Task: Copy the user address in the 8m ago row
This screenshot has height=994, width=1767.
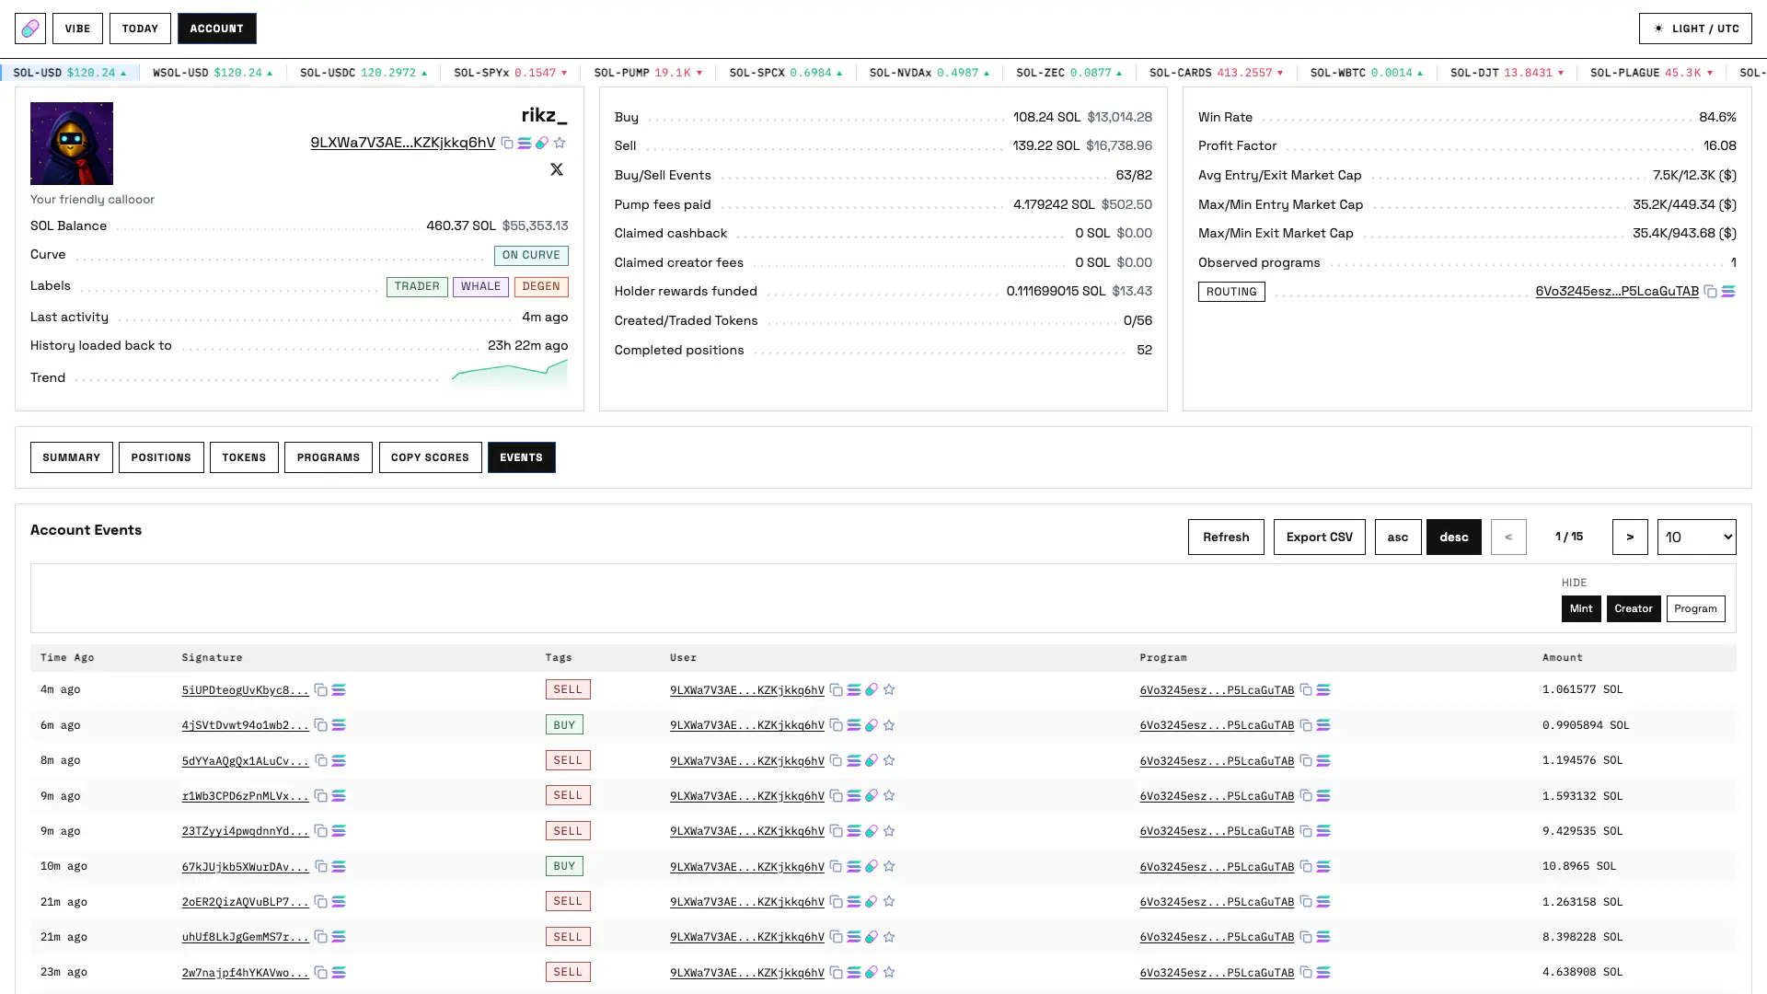Action: [x=836, y=760]
